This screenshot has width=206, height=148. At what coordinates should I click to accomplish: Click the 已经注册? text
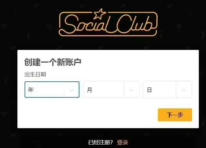[x=101, y=142]
